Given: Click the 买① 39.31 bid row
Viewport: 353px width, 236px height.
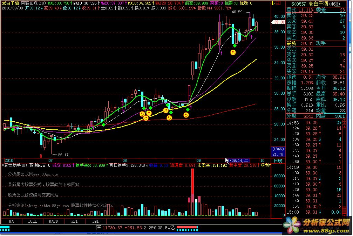Looking at the screenshot, I should [x=315, y=49].
